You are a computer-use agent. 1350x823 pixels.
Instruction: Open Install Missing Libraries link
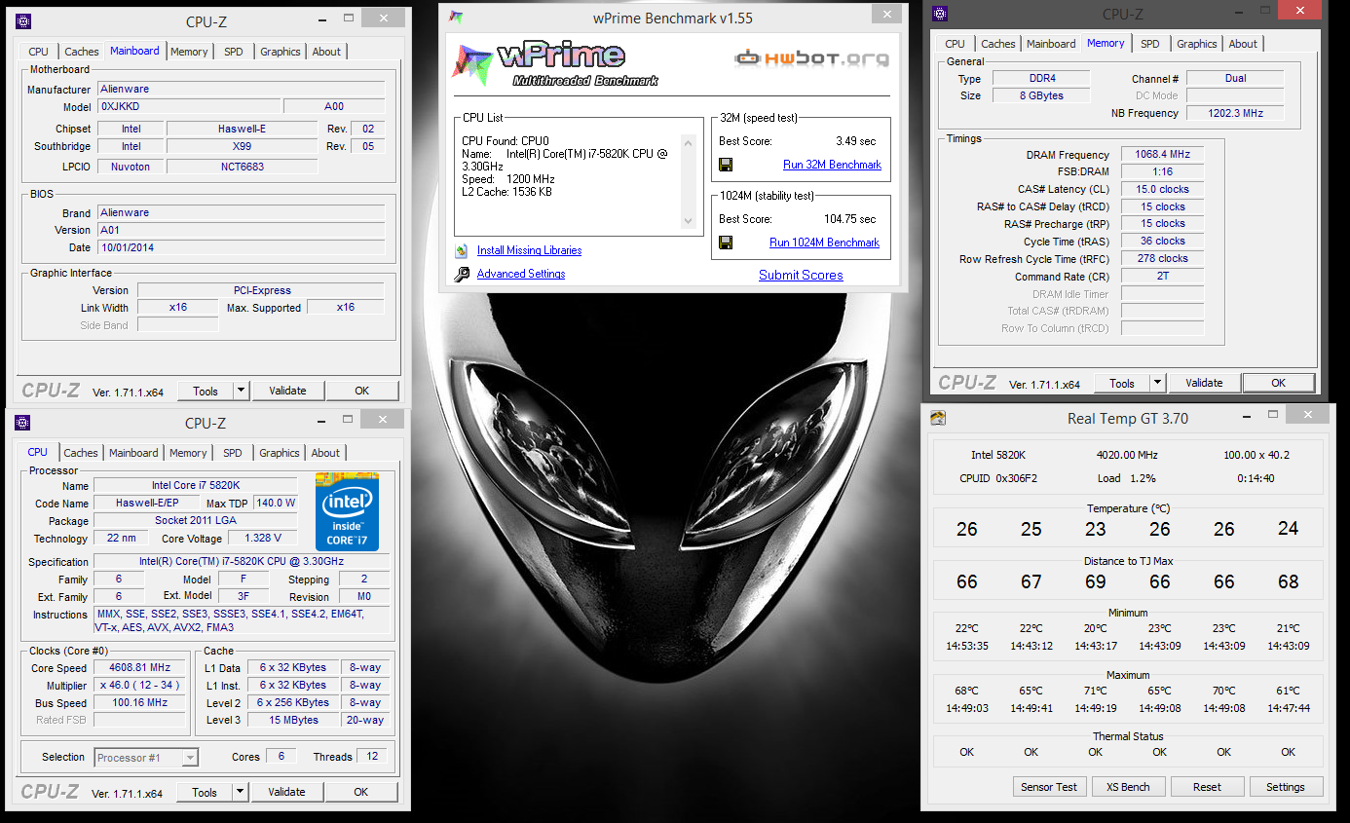point(529,250)
